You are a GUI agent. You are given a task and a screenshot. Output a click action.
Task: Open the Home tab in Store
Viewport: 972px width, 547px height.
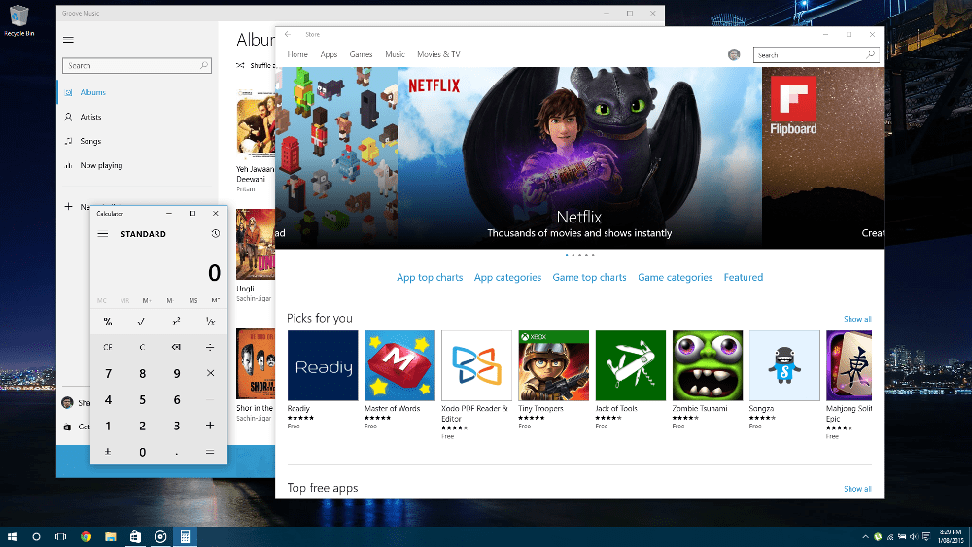297,54
